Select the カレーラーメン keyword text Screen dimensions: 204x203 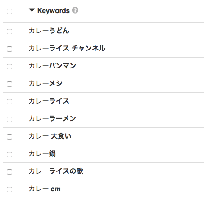[52, 118]
